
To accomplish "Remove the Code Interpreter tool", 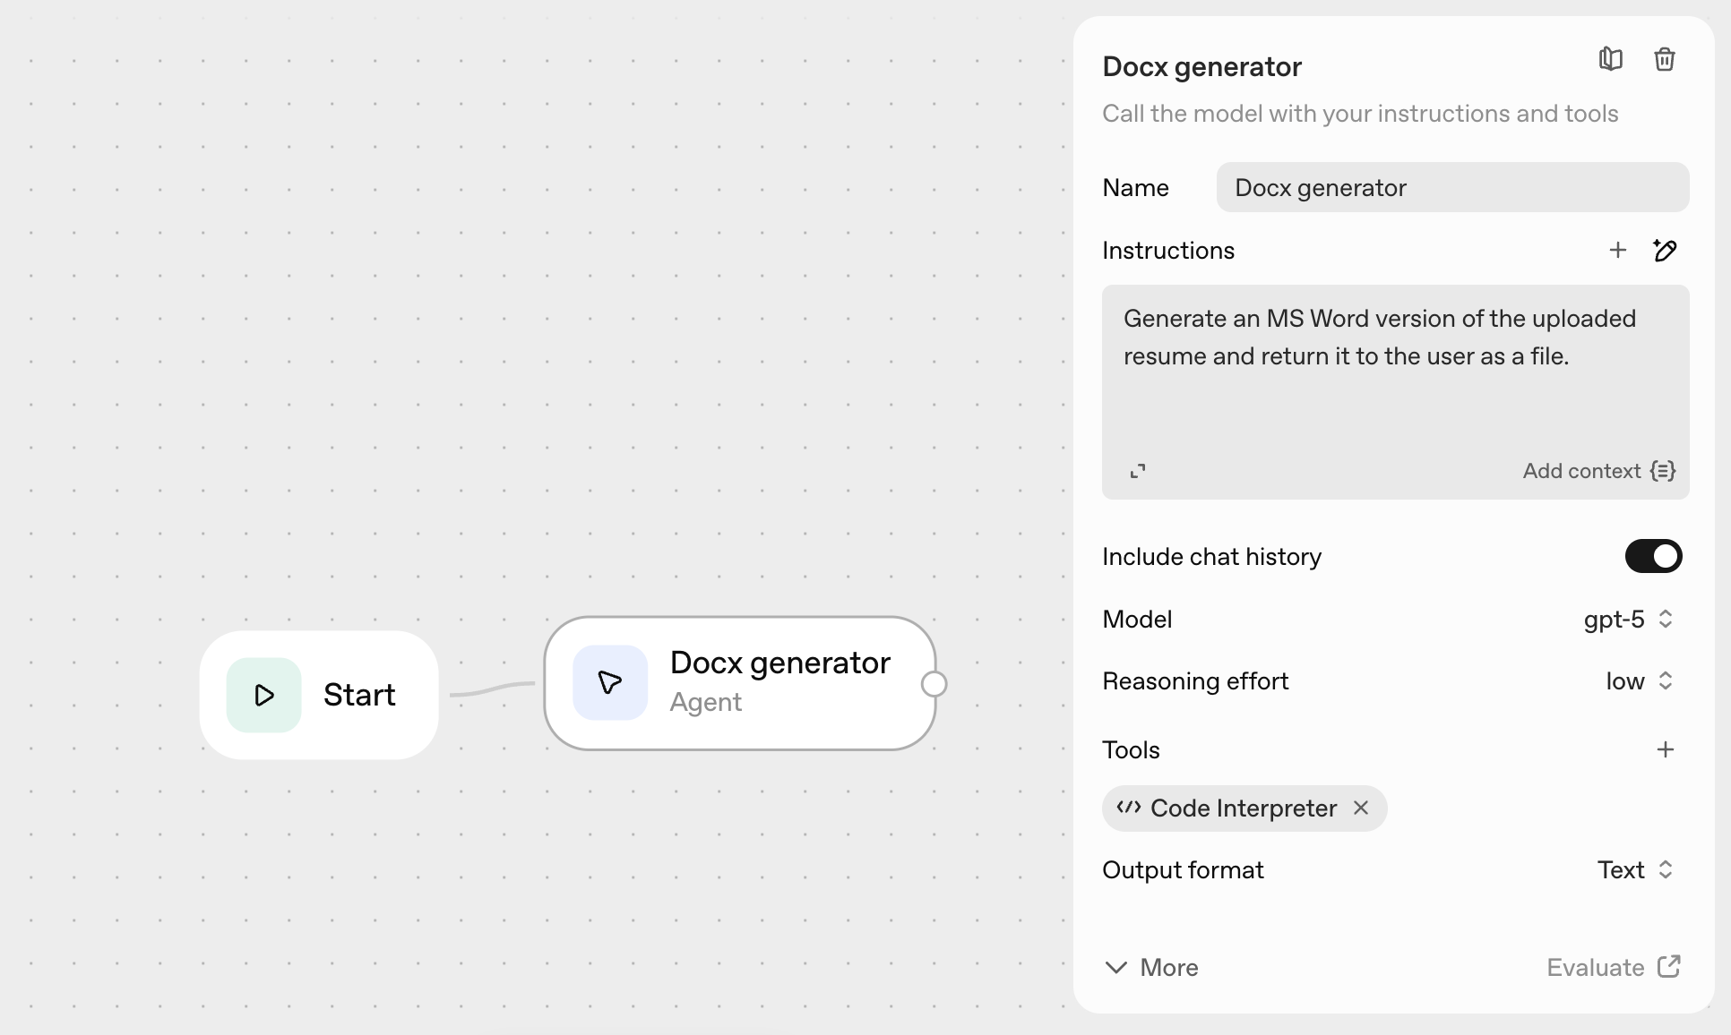I will coord(1361,808).
